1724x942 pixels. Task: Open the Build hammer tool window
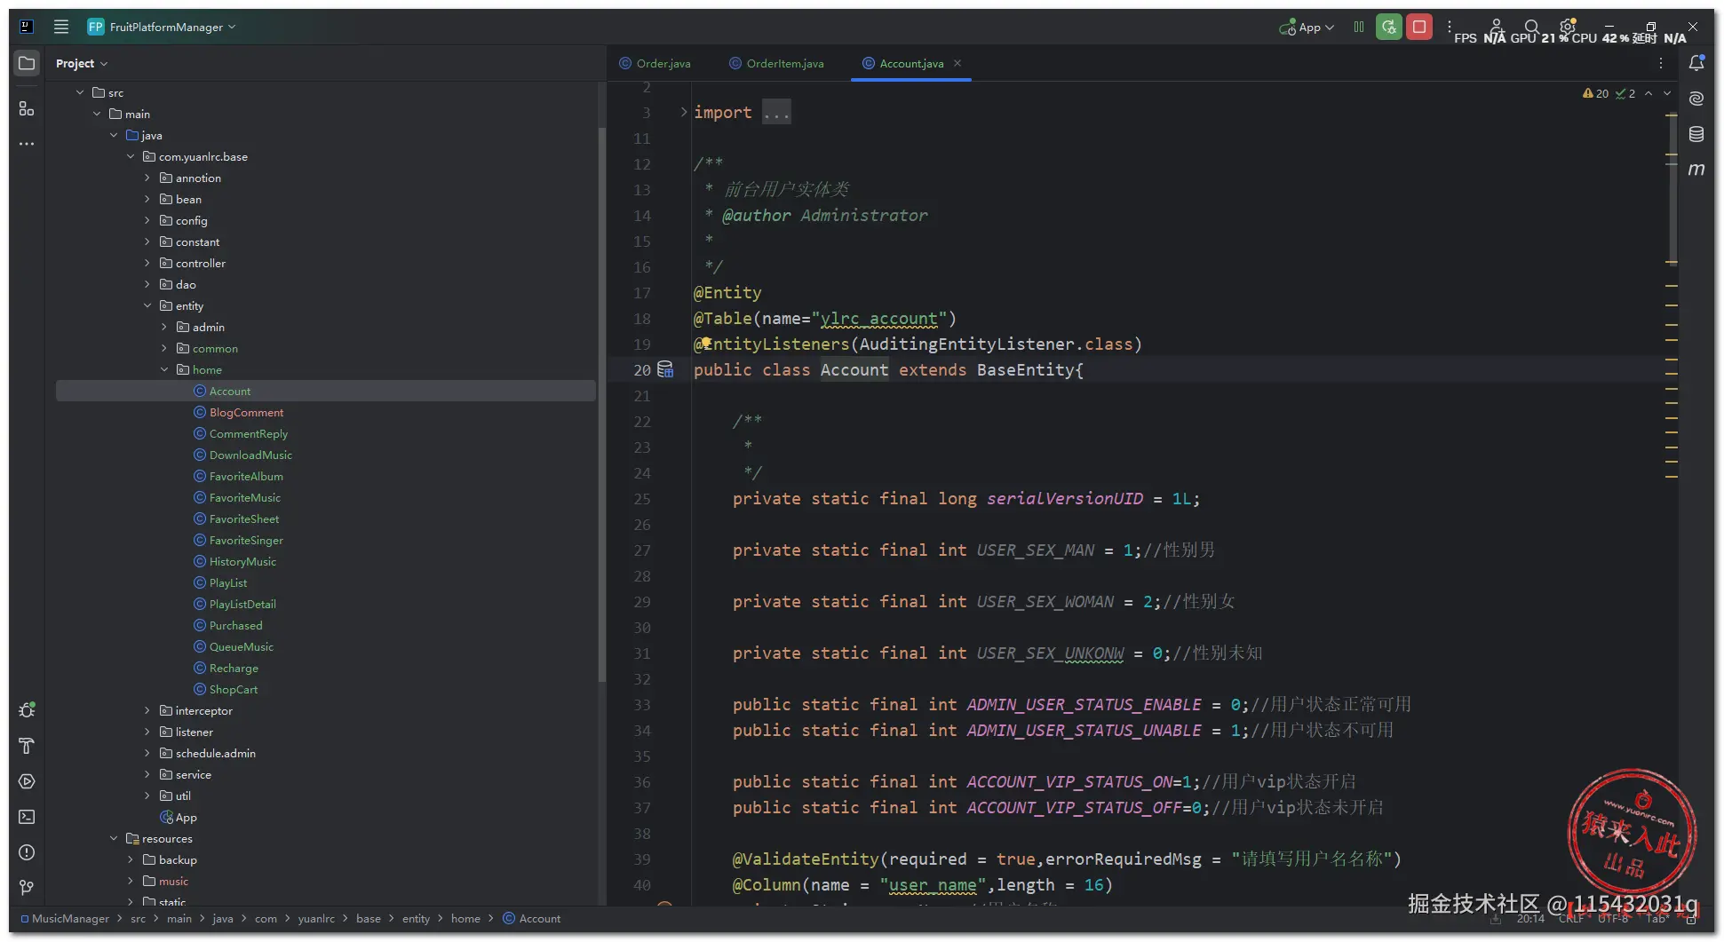coord(27,746)
